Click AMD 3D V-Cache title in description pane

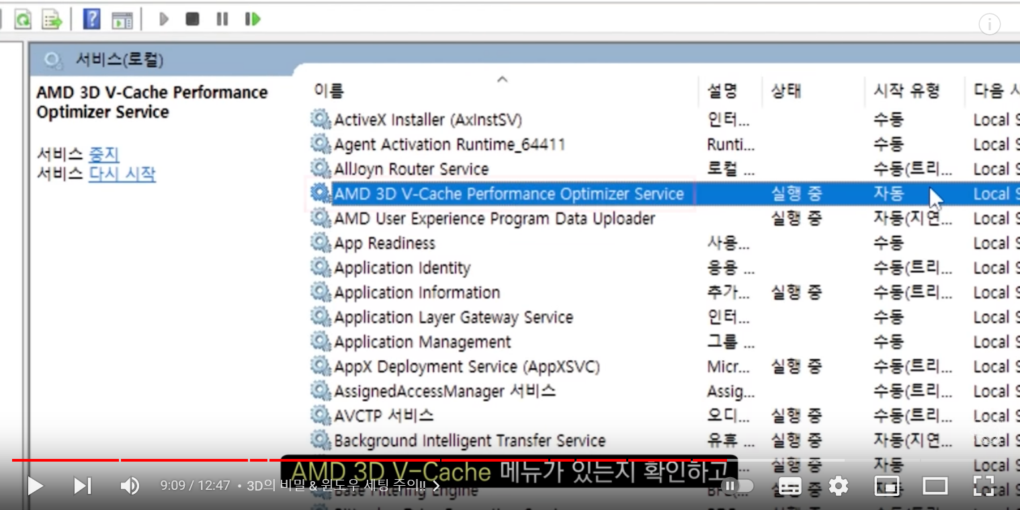click(x=152, y=101)
